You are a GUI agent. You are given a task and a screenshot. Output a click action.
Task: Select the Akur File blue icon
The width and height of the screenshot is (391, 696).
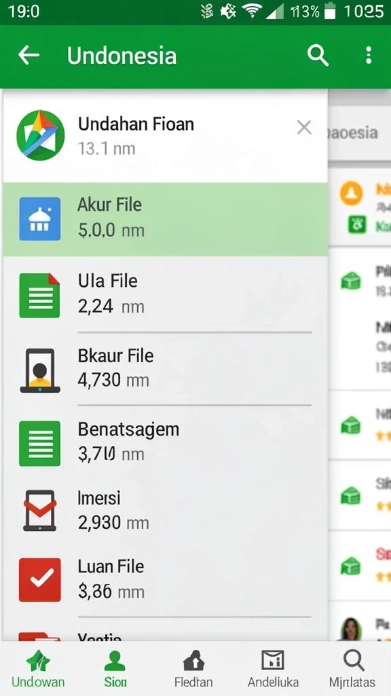pos(40,219)
